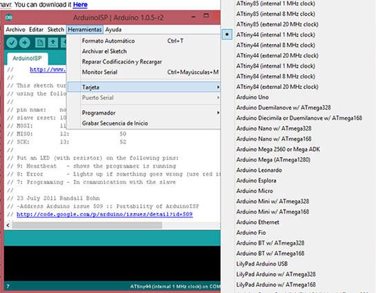Open Monitor Serial from menu
The height and width of the screenshot is (293, 376).
(144, 72)
